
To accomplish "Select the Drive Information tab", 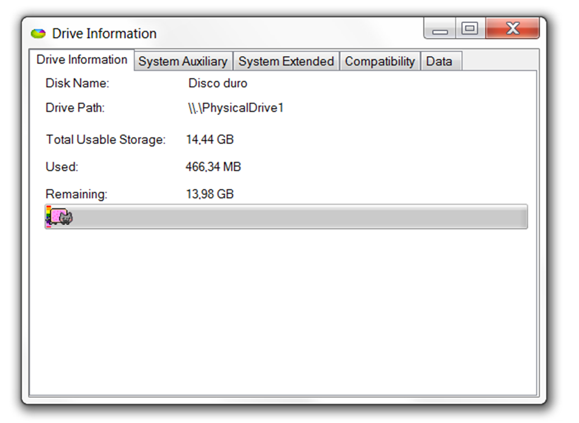I will [82, 60].
